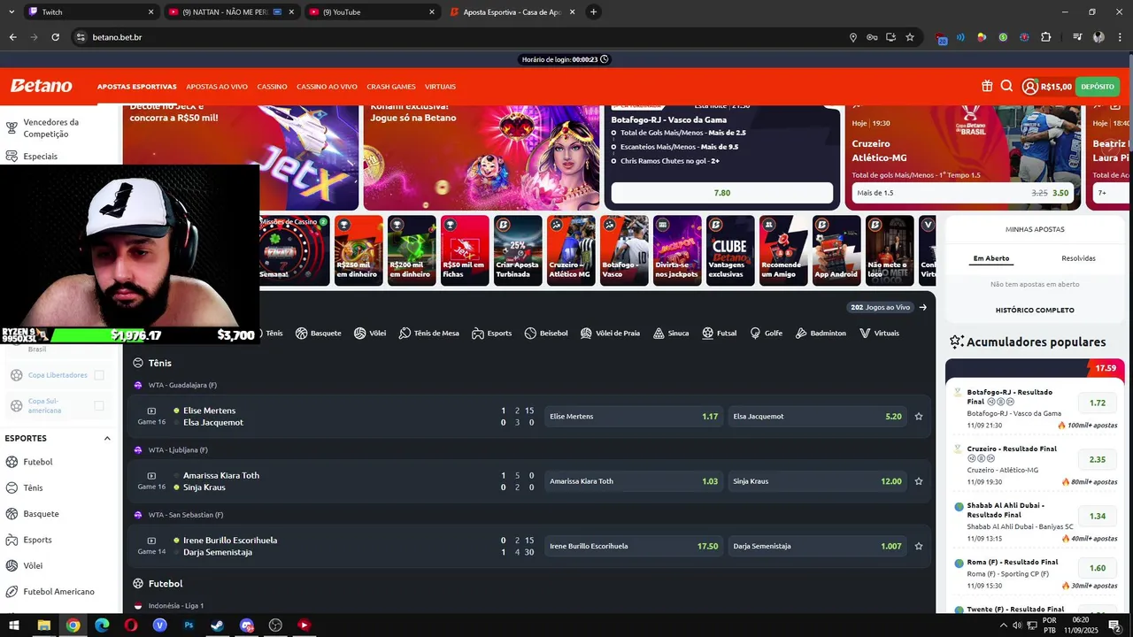
Task: Open the VIRTUAIS menu item
Action: pyautogui.click(x=440, y=87)
